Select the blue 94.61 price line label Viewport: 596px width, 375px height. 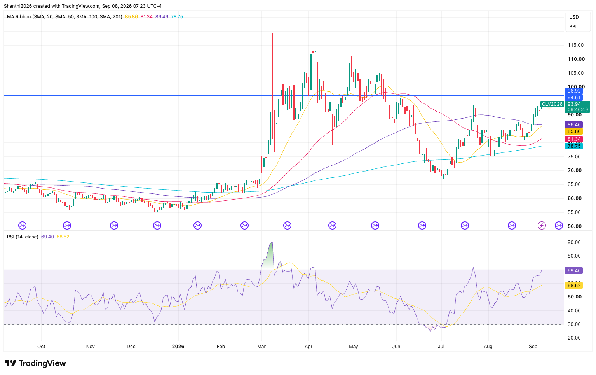(574, 98)
